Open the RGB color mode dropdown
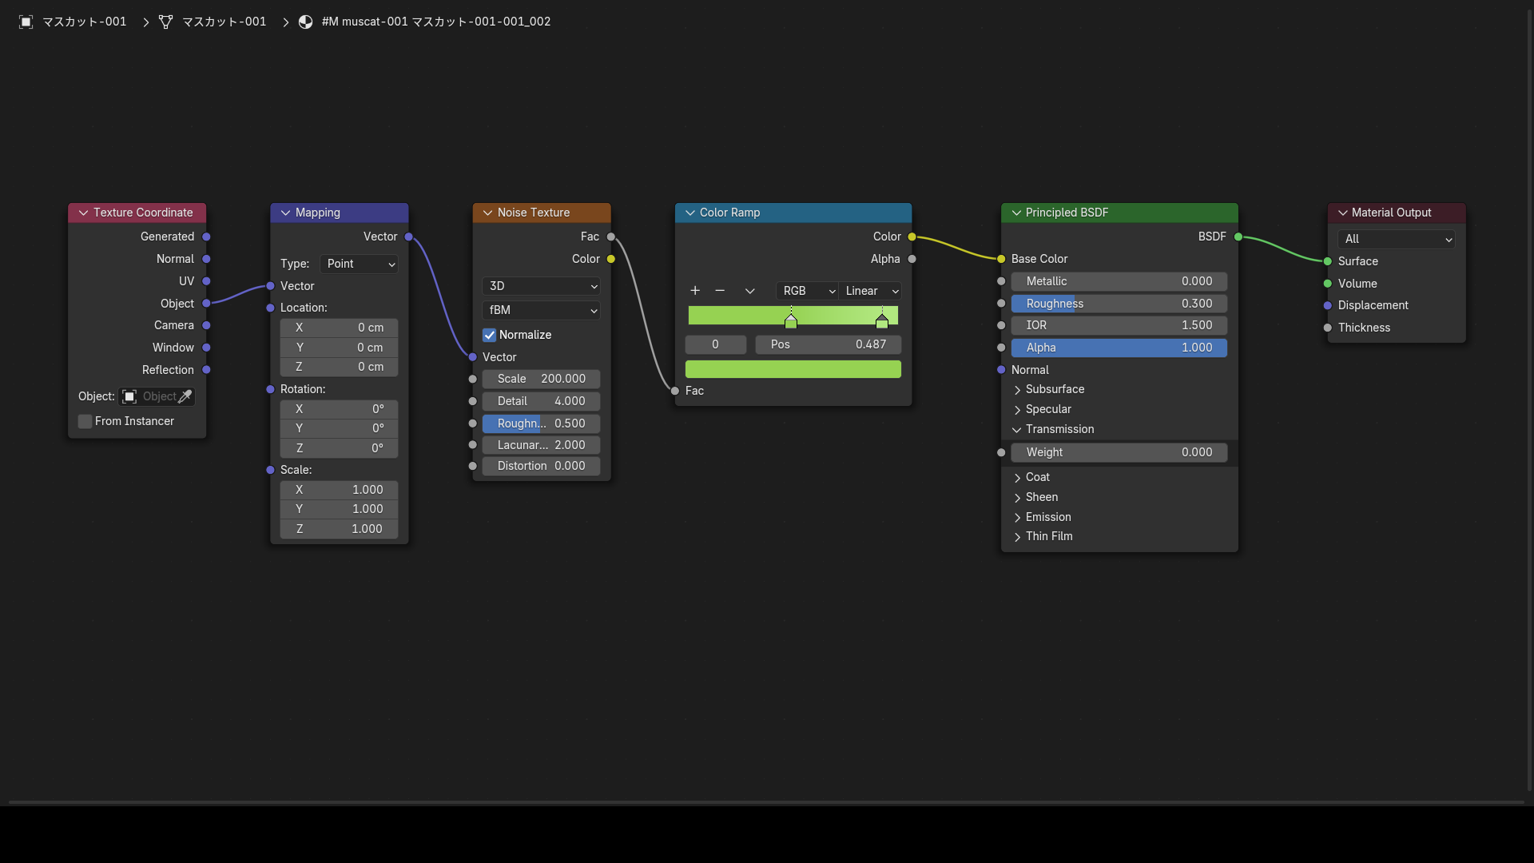 pos(807,291)
